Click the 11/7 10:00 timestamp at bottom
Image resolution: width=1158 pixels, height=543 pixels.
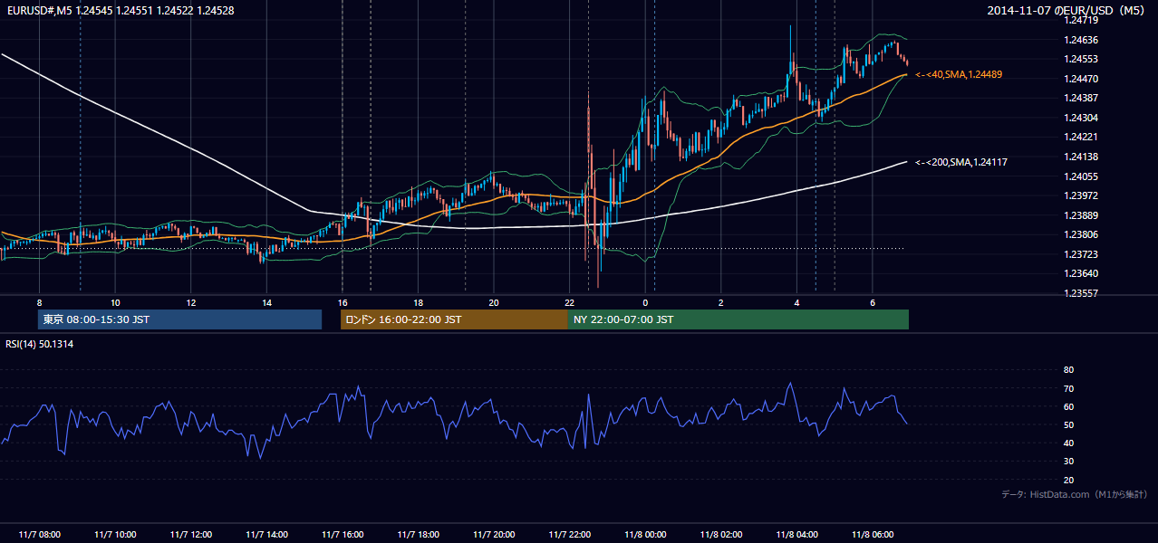pos(115,535)
